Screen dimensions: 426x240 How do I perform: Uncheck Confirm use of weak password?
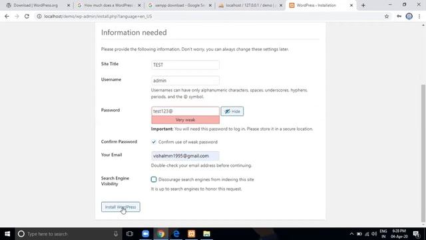(x=154, y=142)
